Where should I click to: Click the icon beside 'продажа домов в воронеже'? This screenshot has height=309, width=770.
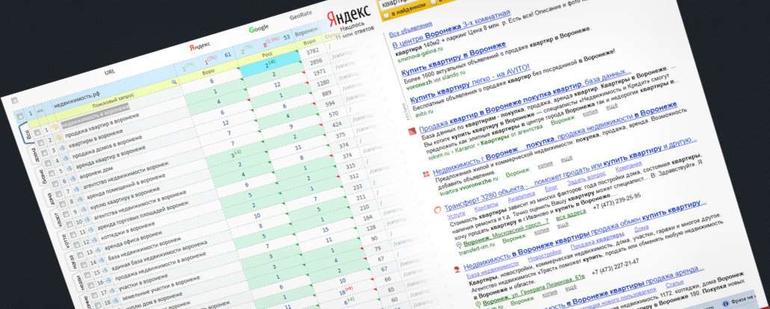click(x=65, y=160)
